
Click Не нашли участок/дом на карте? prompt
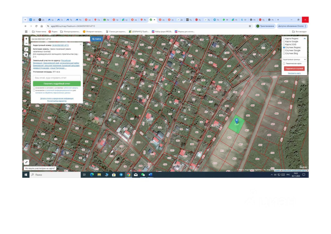pyautogui.click(x=40, y=168)
